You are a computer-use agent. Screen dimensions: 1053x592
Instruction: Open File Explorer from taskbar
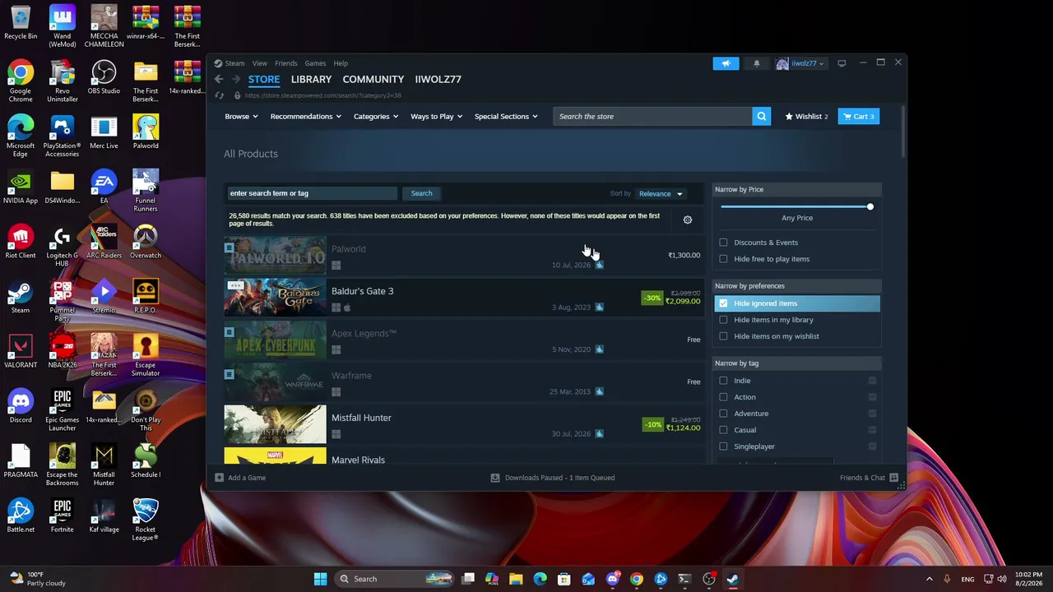coord(516,579)
